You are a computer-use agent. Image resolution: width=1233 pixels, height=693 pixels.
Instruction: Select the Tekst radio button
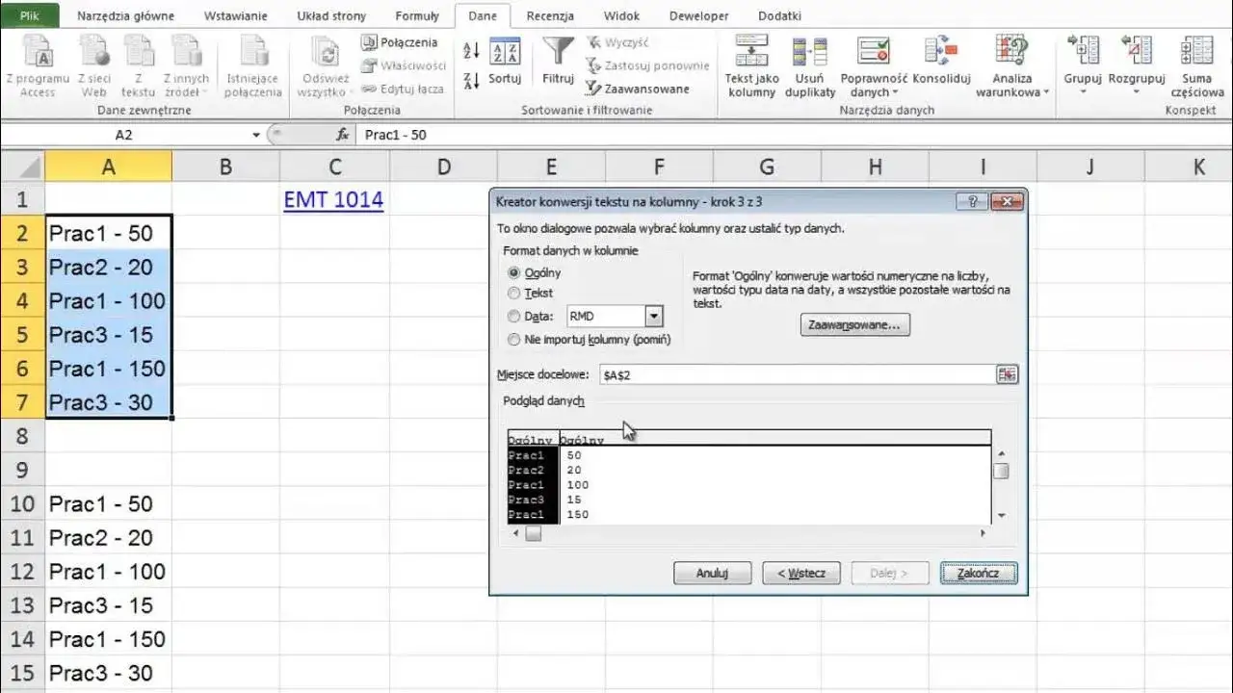513,294
